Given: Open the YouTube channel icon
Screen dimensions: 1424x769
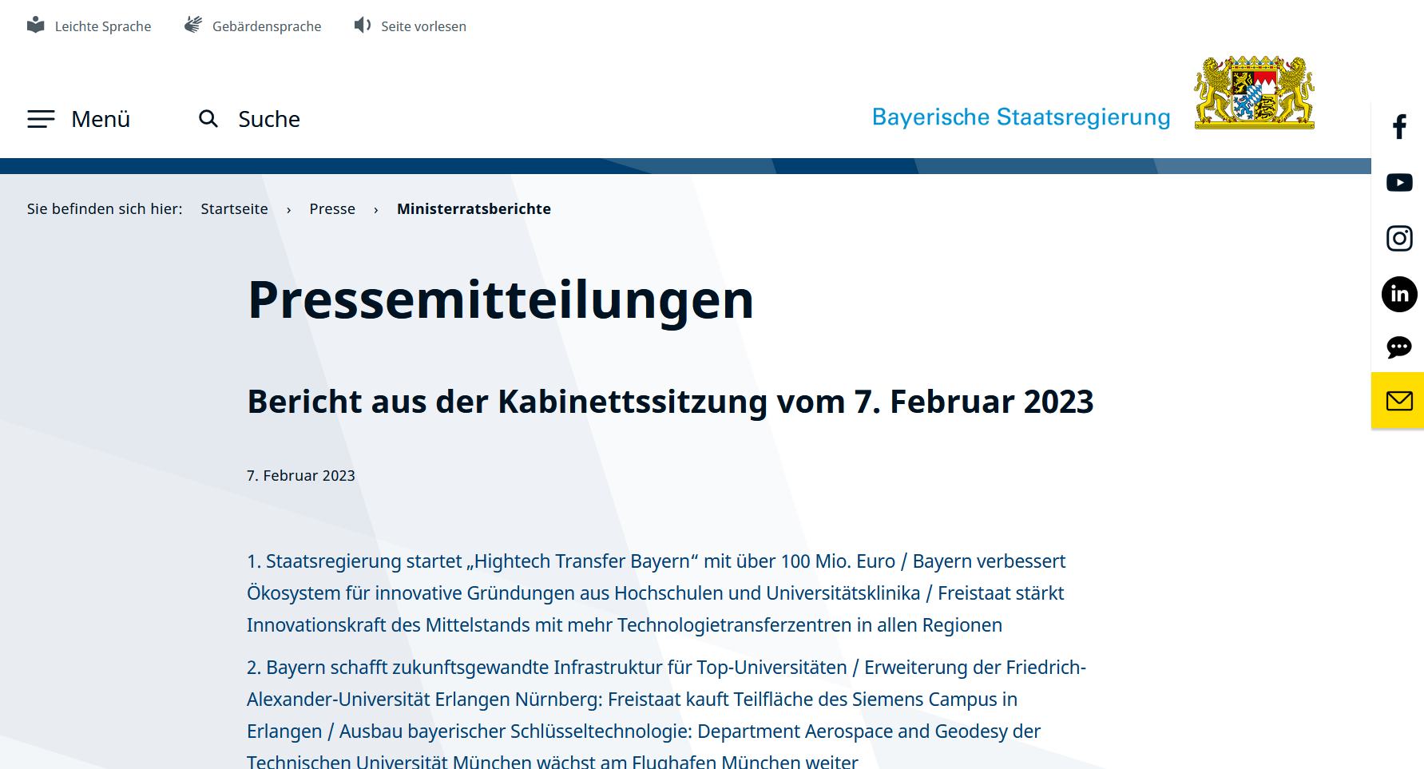Looking at the screenshot, I should pos(1398,182).
